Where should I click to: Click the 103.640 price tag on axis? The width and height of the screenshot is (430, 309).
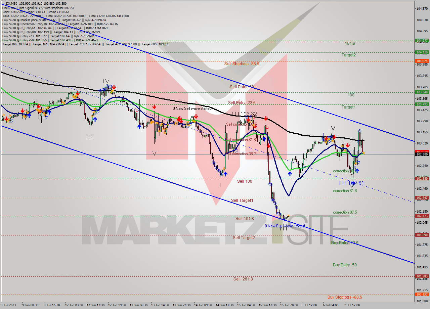pos(422,92)
